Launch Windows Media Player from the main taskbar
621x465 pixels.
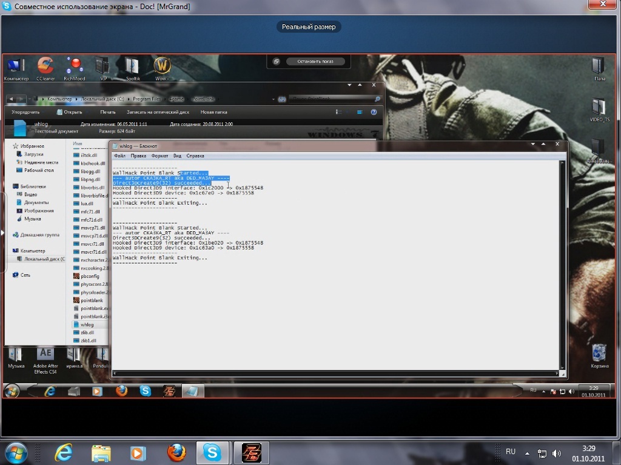tap(138, 452)
